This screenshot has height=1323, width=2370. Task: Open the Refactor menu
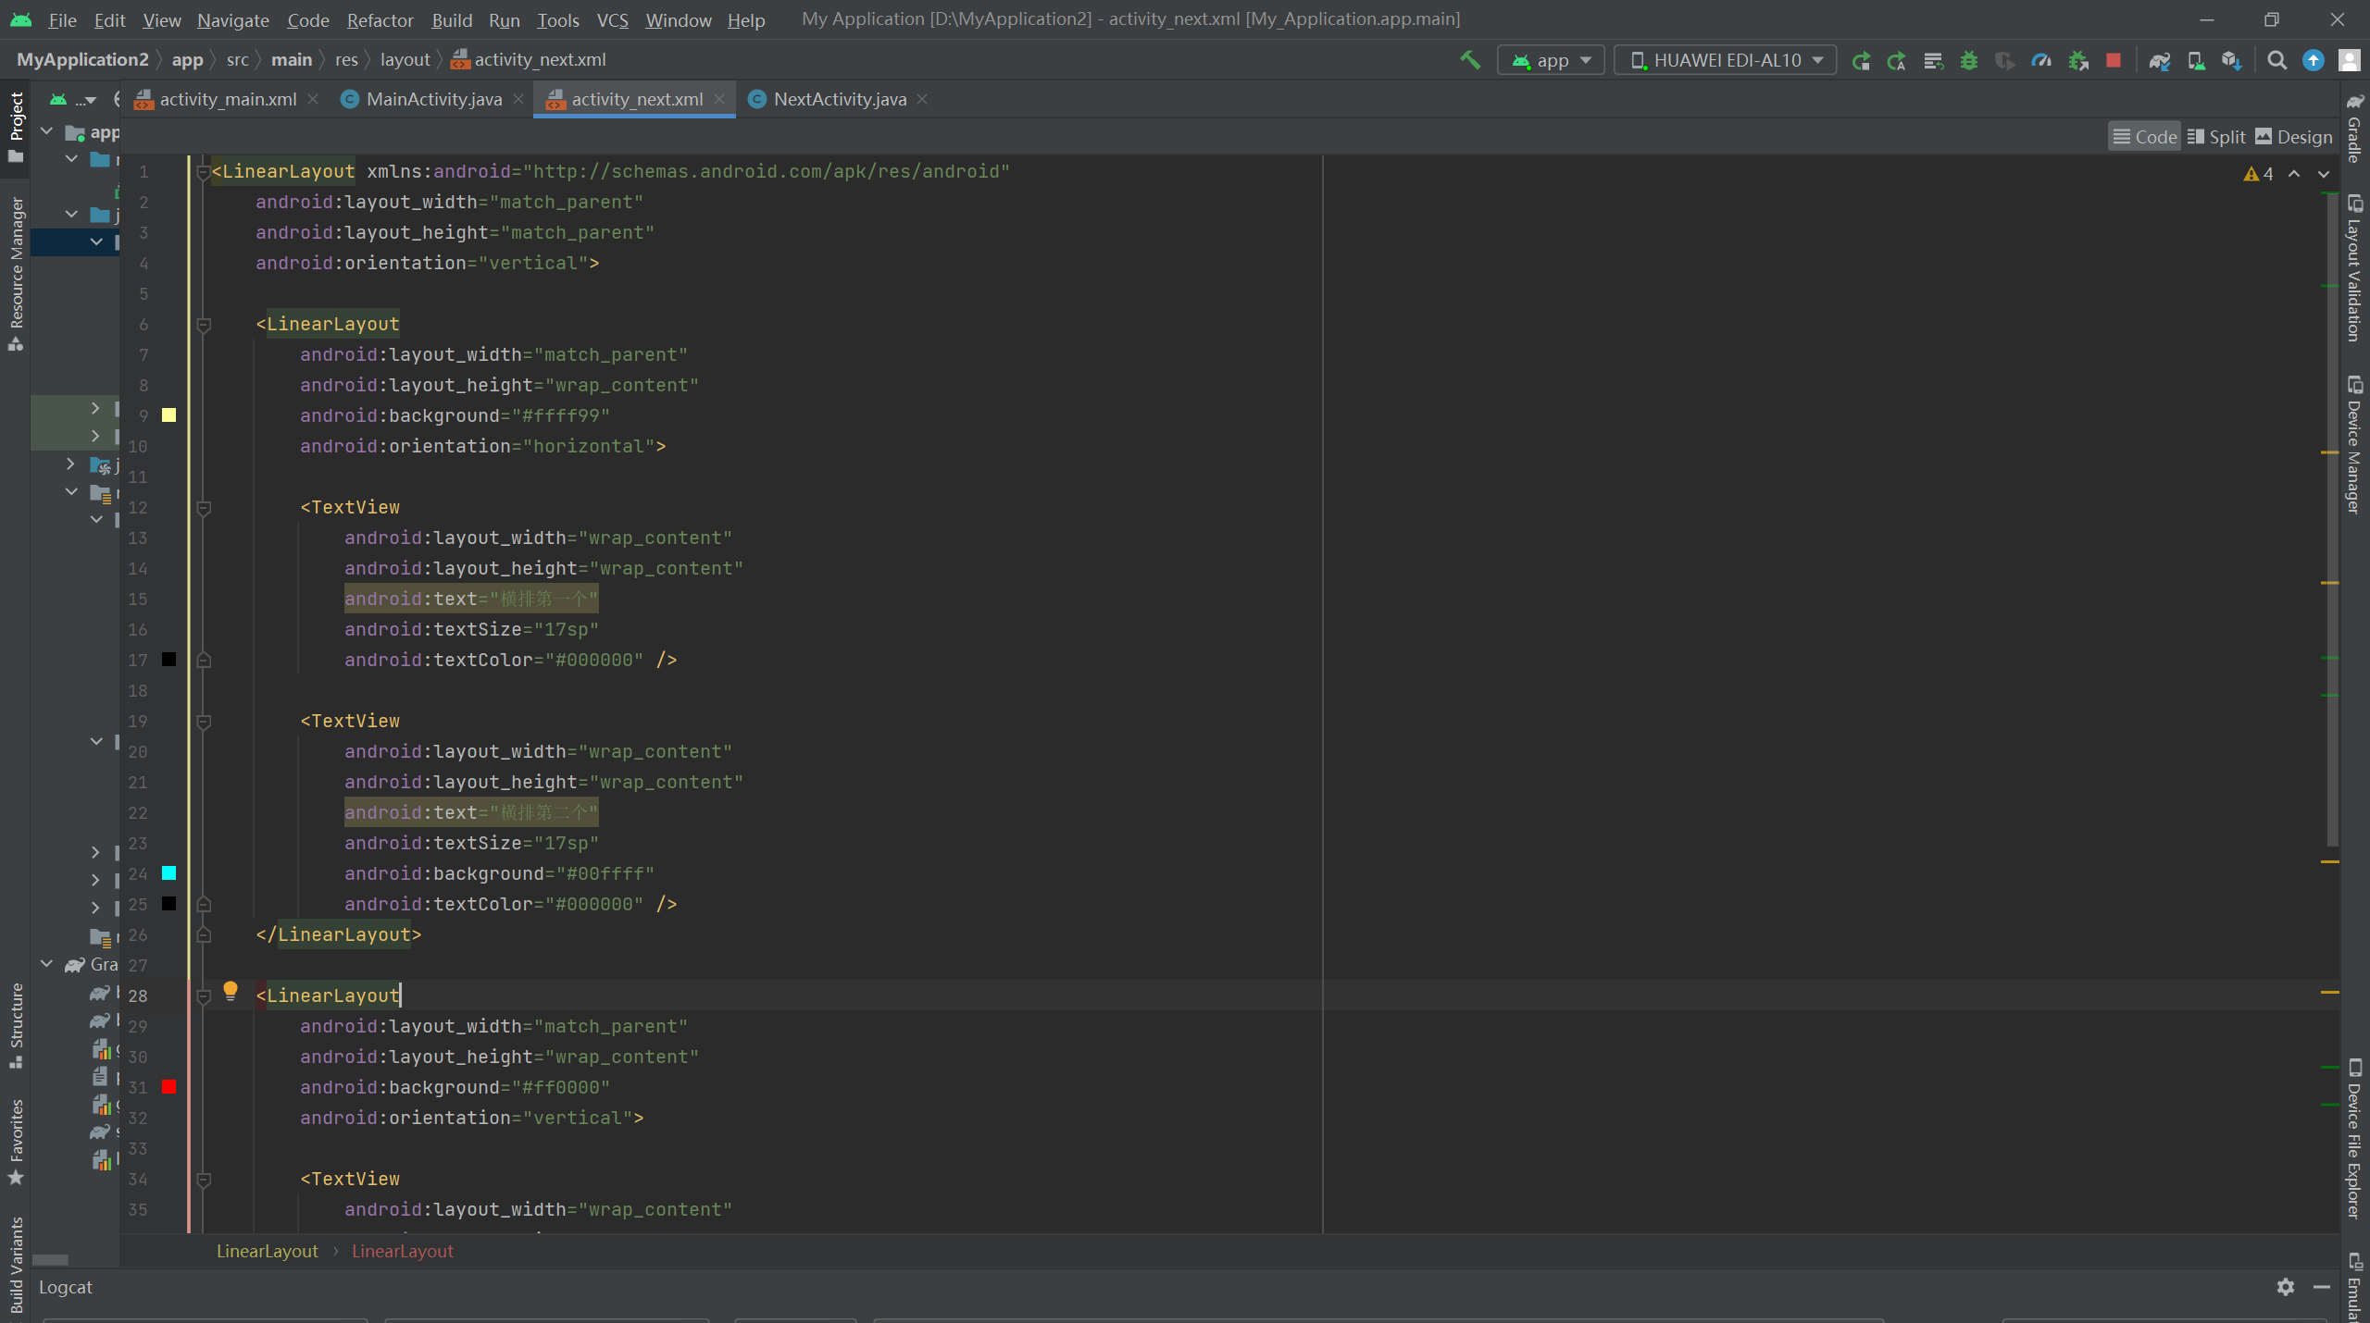point(380,19)
